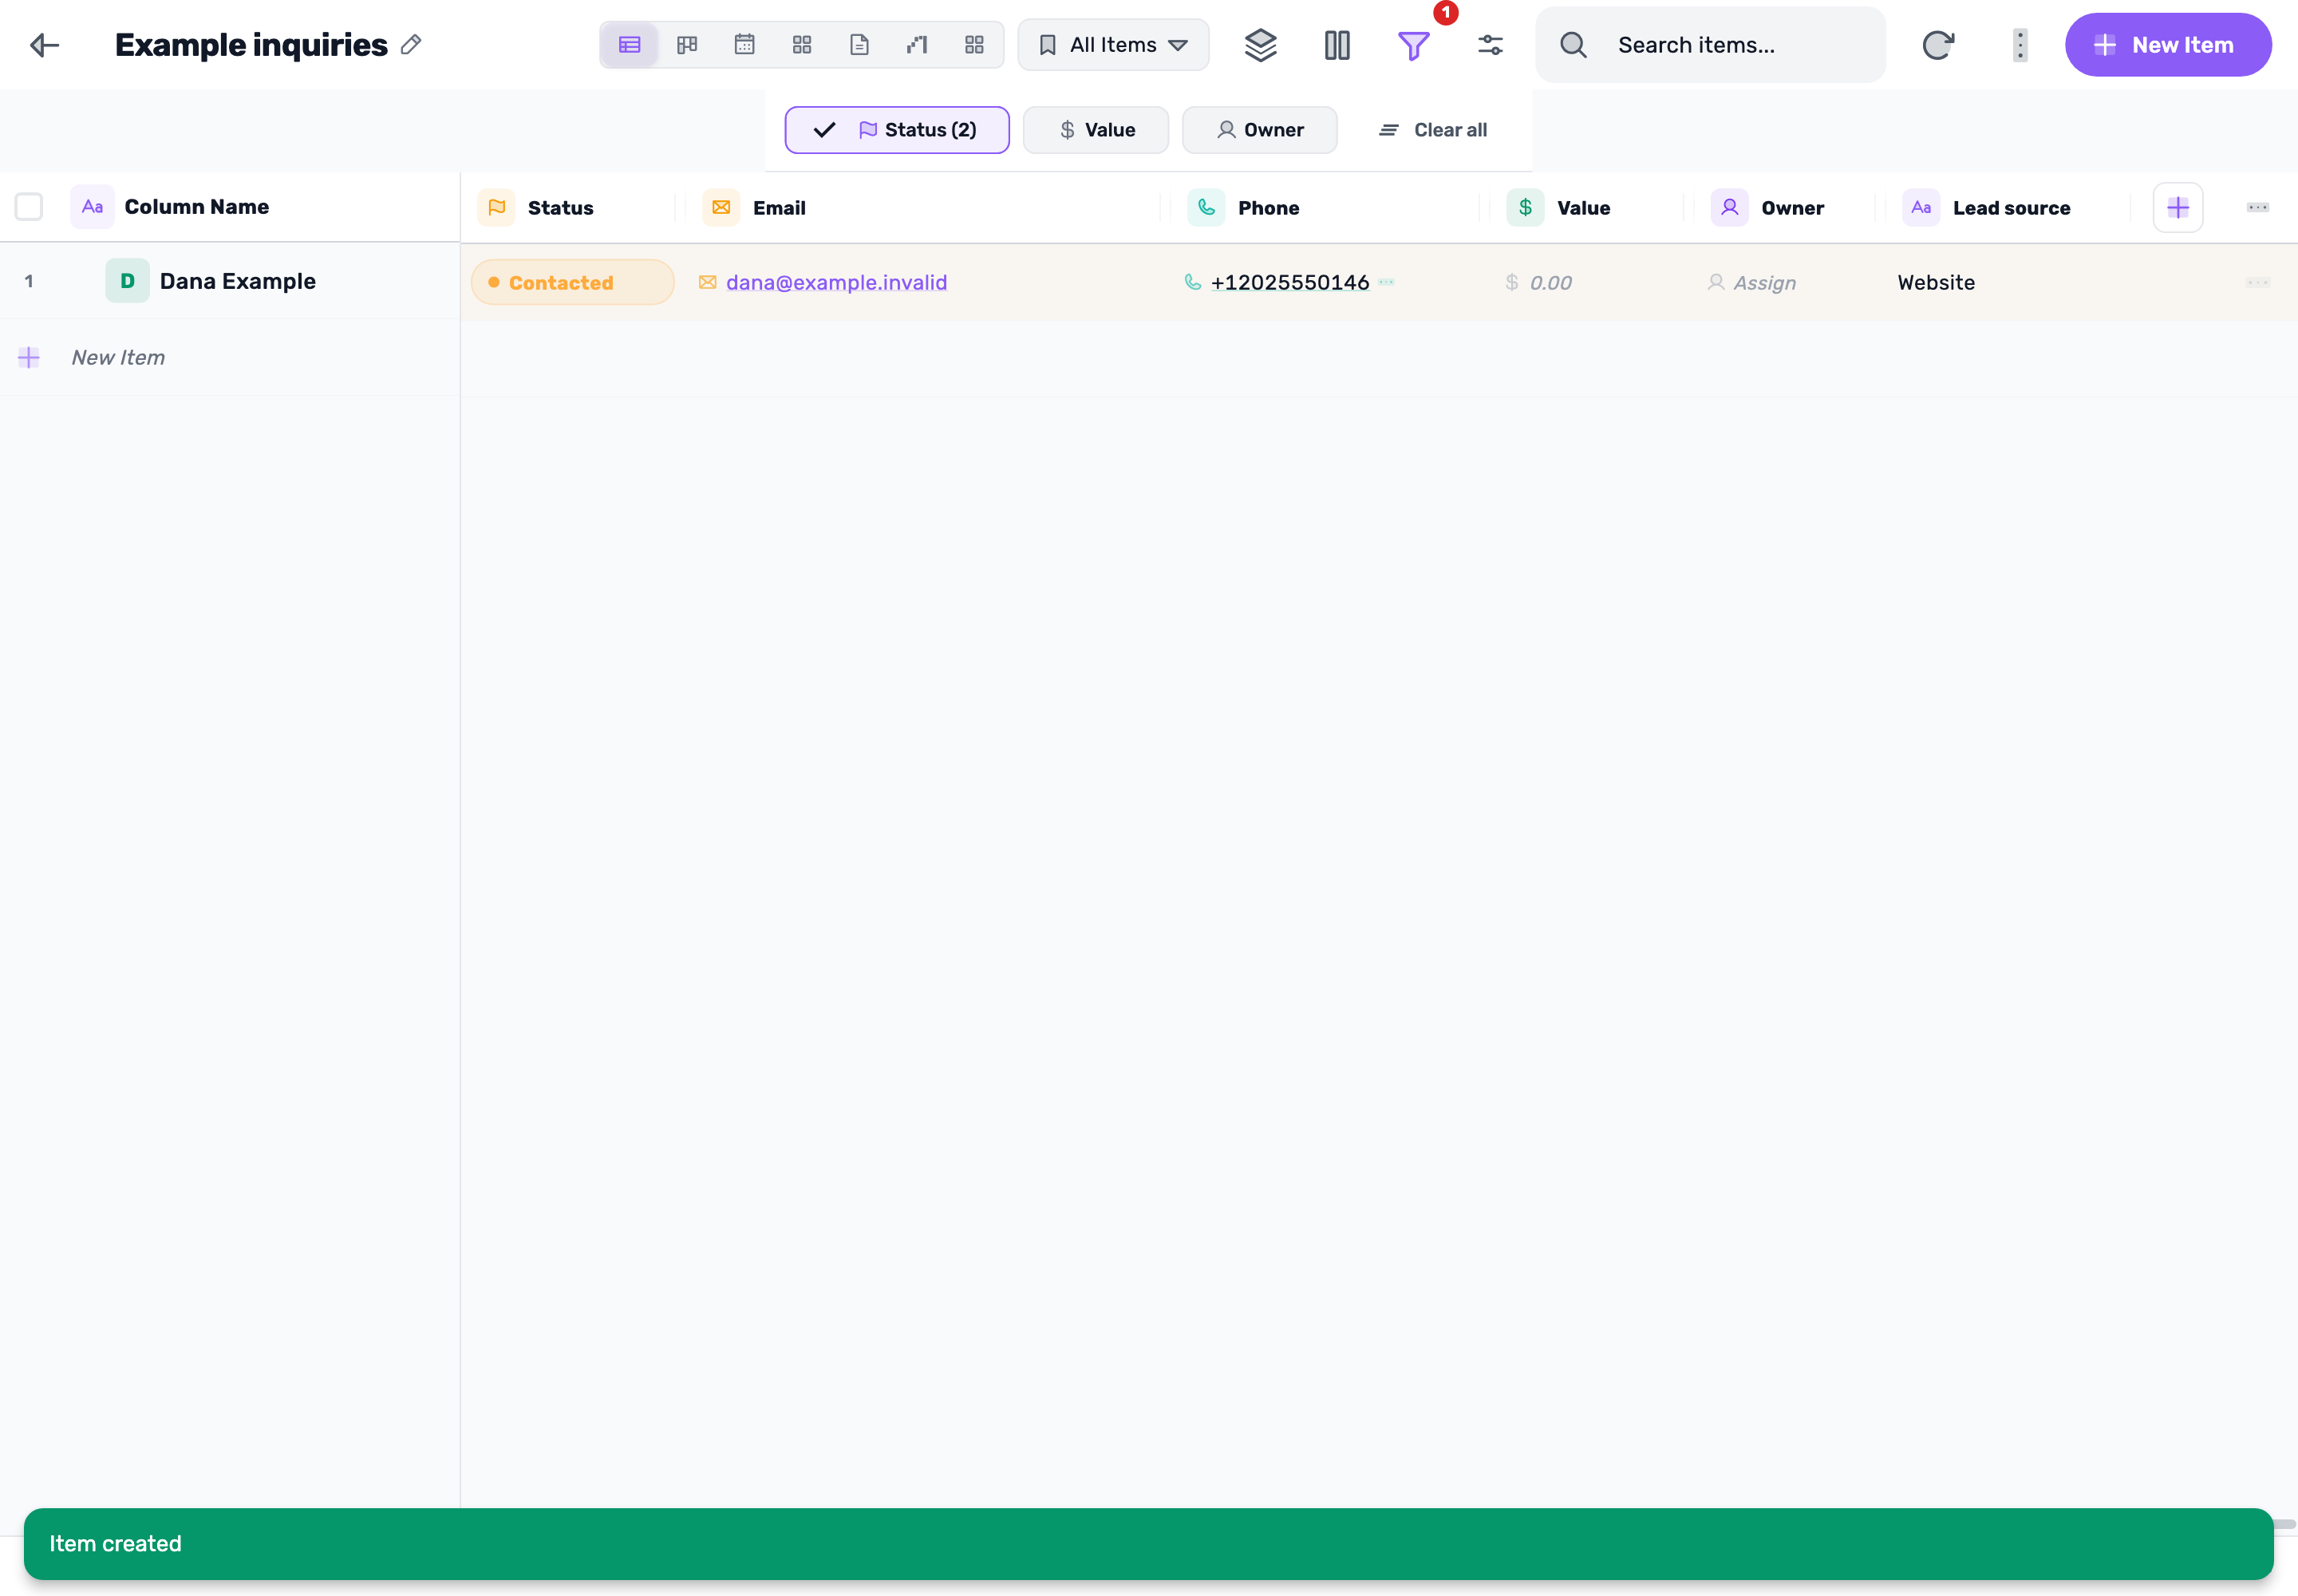Assign an owner to Dana Example
The height and width of the screenshot is (1596, 2298).
pos(1752,283)
